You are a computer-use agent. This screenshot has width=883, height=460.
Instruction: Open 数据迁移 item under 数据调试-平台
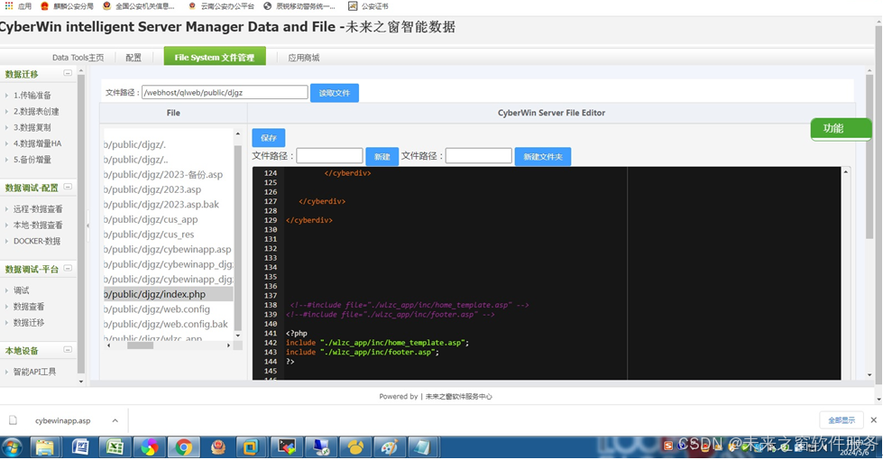(29, 323)
